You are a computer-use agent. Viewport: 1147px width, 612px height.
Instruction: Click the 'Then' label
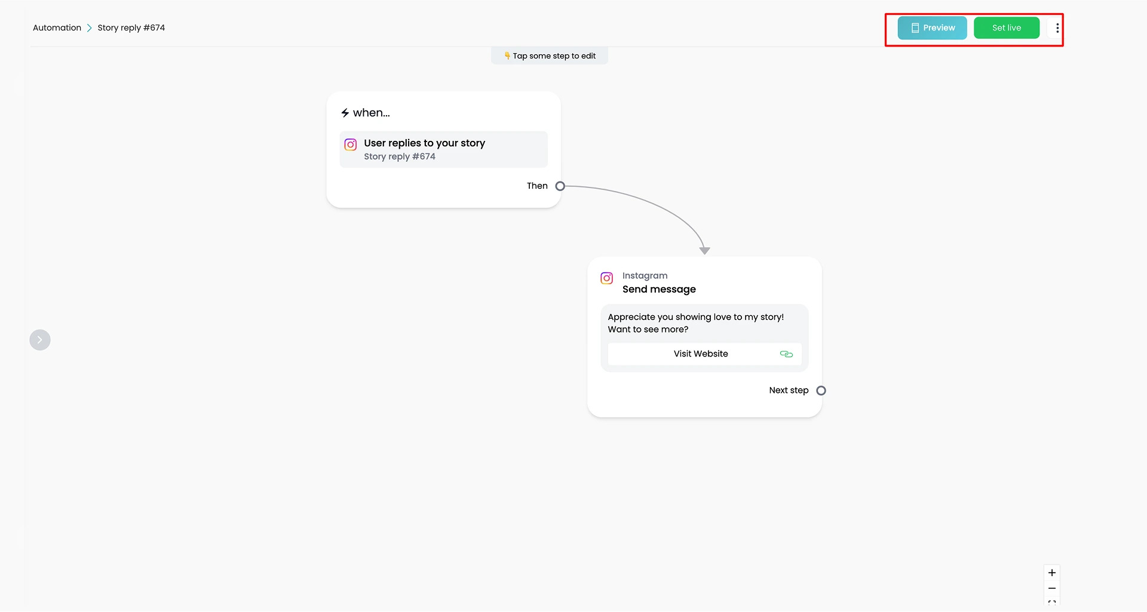point(537,186)
